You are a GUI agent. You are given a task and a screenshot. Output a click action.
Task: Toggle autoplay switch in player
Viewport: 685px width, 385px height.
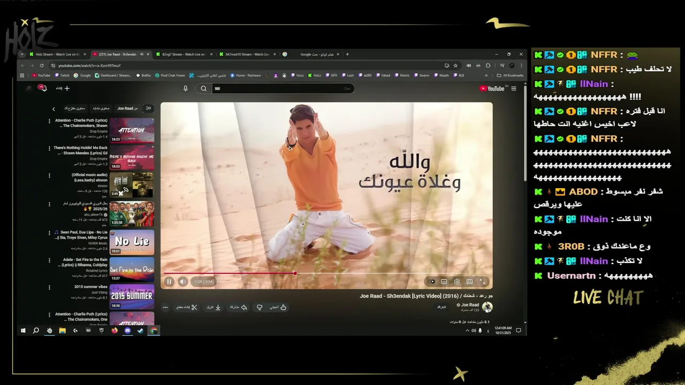click(431, 282)
